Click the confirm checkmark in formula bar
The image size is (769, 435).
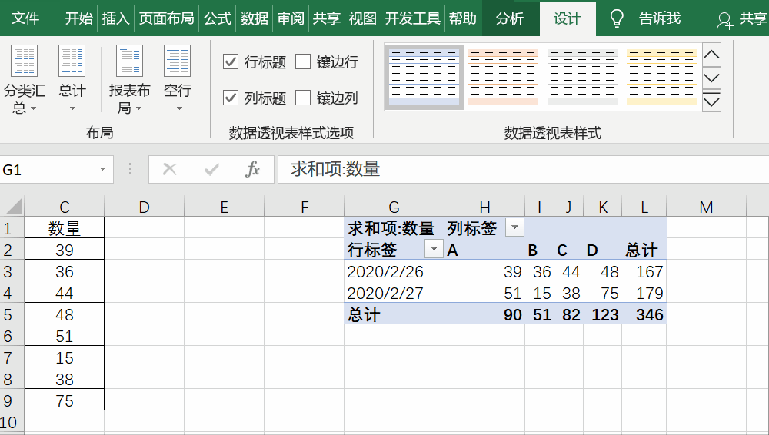click(x=211, y=170)
